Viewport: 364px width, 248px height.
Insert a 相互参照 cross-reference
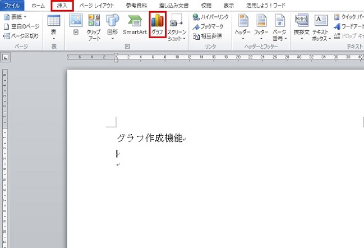tap(208, 36)
